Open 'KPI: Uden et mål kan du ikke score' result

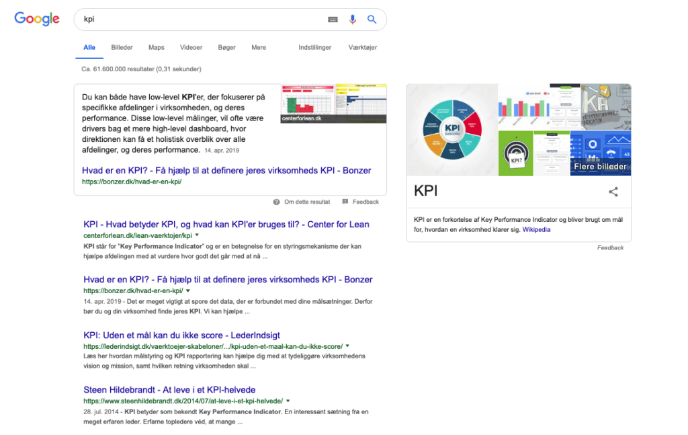point(181,335)
